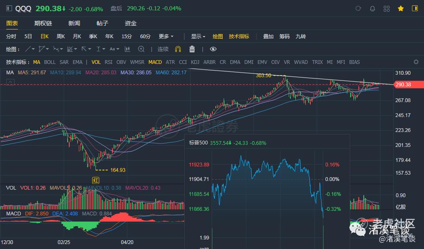Toggle the MACD indicator off
This screenshot has width=424, height=249.
click(155, 62)
